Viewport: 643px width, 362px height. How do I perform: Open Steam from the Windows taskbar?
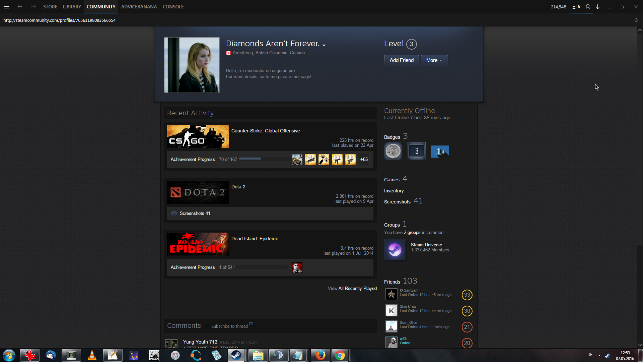coord(236,355)
